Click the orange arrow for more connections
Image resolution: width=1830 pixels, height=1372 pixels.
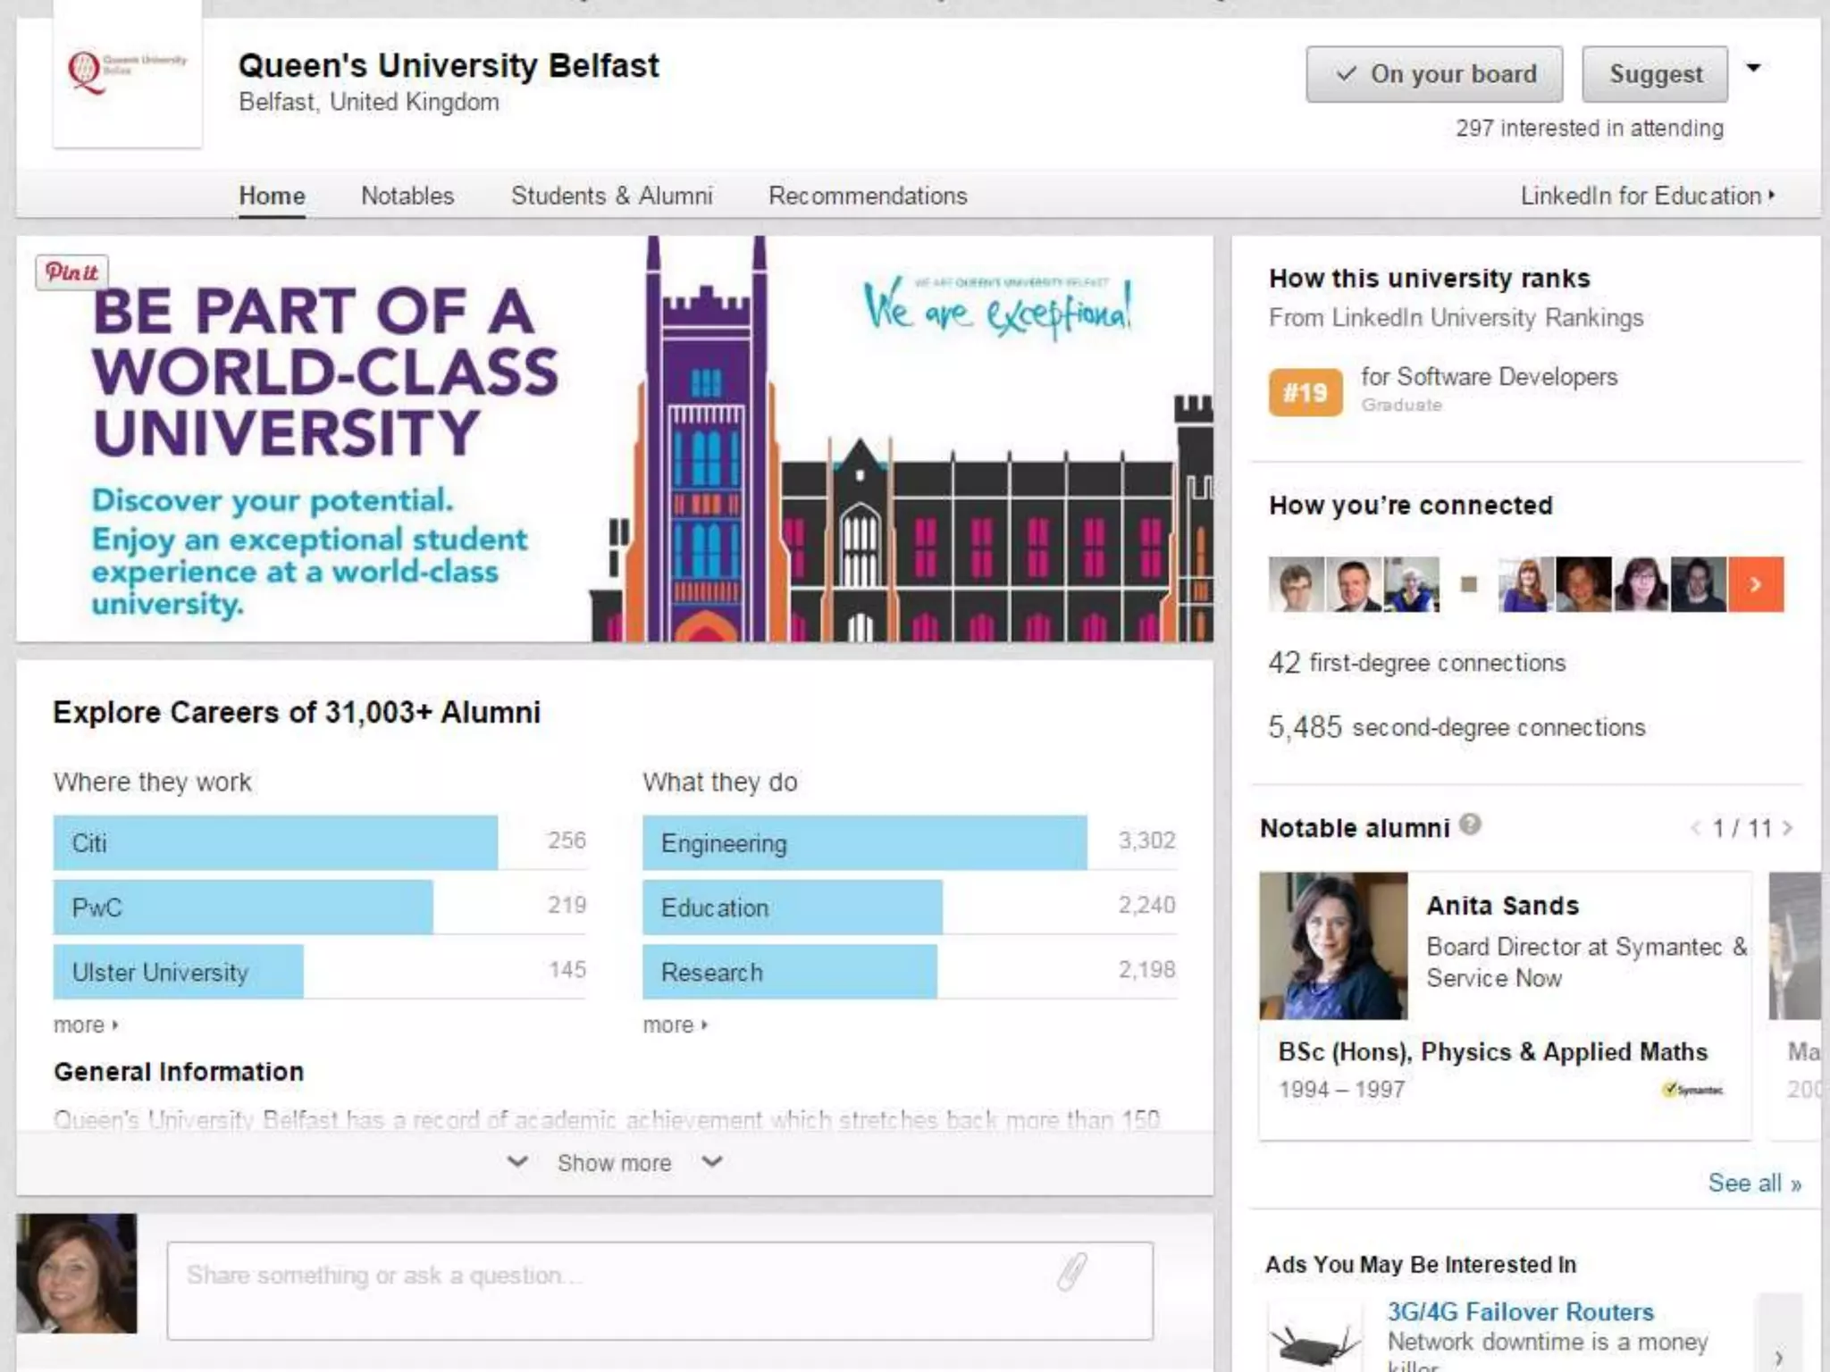[x=1756, y=584]
